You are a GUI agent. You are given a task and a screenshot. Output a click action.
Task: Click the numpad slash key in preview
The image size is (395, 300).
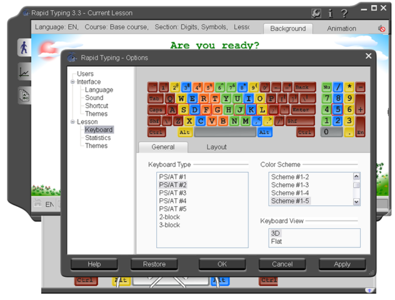click(338, 87)
